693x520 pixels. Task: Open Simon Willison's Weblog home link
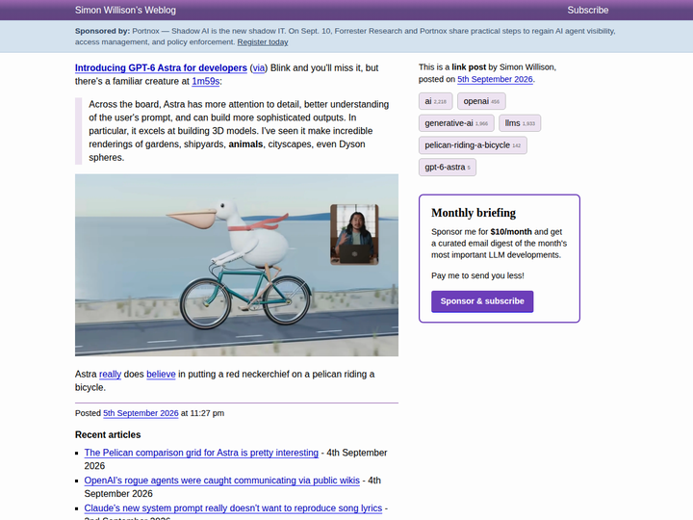(125, 11)
